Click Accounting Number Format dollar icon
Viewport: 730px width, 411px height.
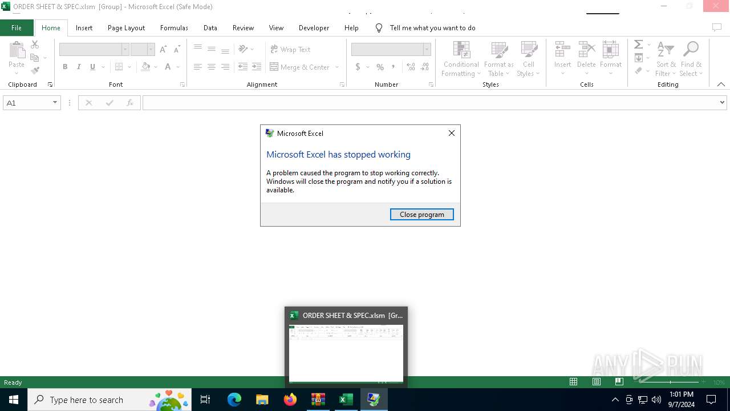click(x=358, y=67)
